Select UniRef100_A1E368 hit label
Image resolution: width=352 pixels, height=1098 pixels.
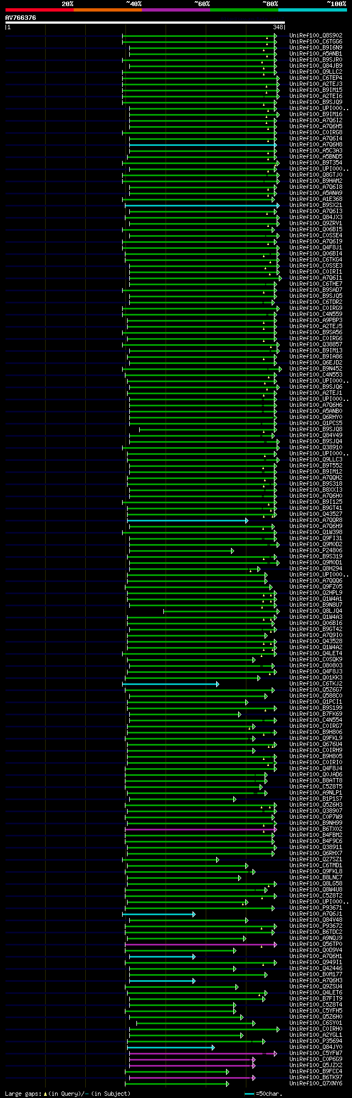point(316,199)
